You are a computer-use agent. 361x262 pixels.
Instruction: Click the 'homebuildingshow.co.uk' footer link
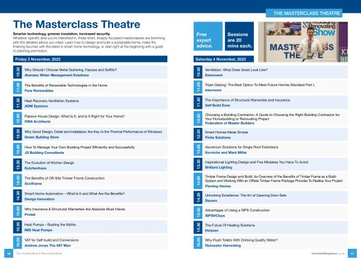(328, 254)
